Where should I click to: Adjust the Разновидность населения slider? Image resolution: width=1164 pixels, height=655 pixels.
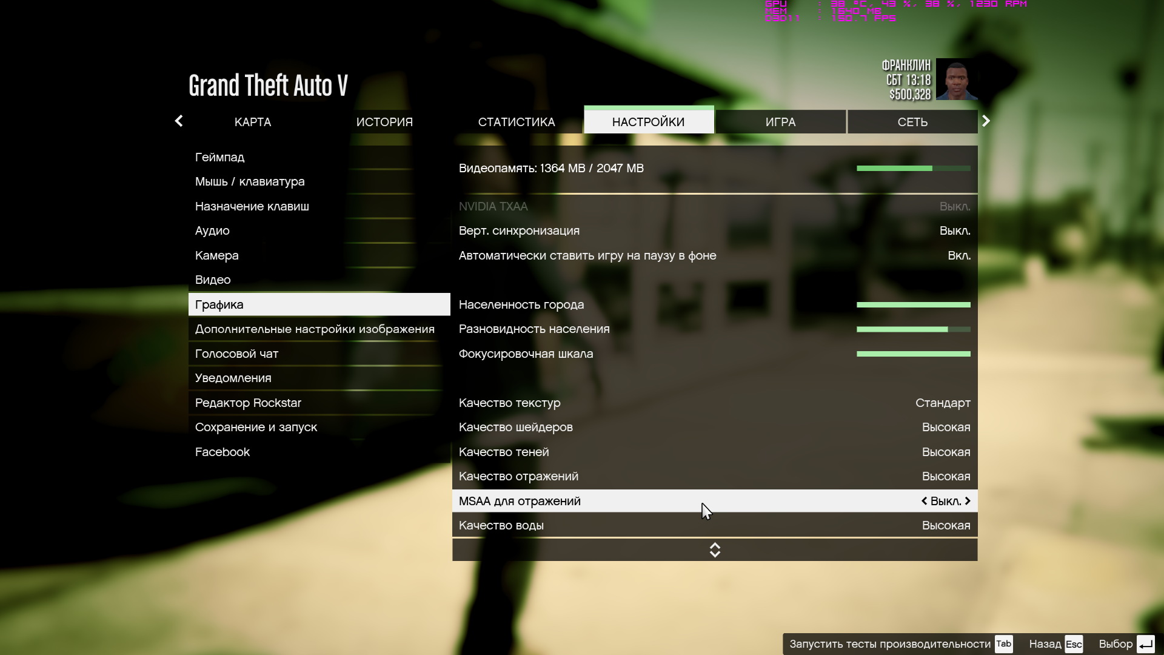913,329
